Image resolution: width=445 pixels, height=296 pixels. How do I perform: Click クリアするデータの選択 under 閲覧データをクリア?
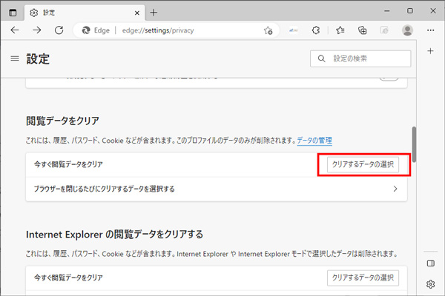[363, 164]
